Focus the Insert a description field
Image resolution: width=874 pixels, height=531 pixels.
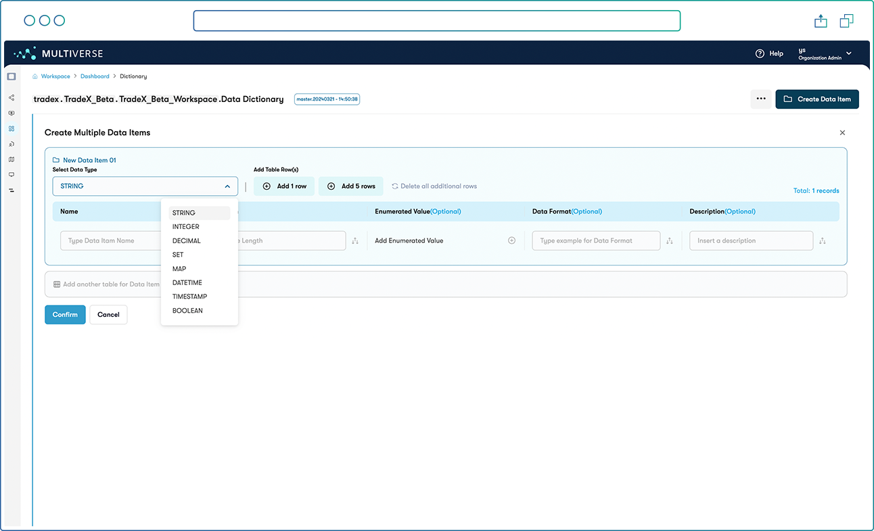751,241
